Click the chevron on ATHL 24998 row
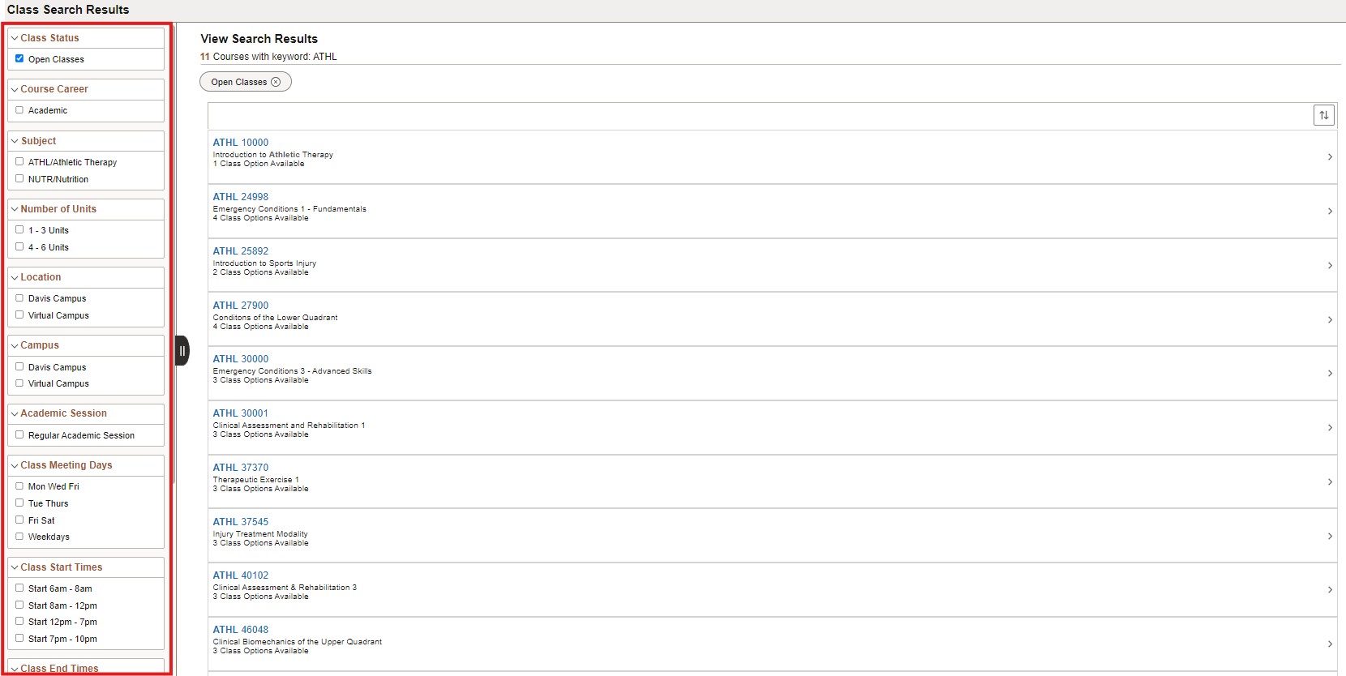Image resolution: width=1346 pixels, height=676 pixels. [1330, 212]
